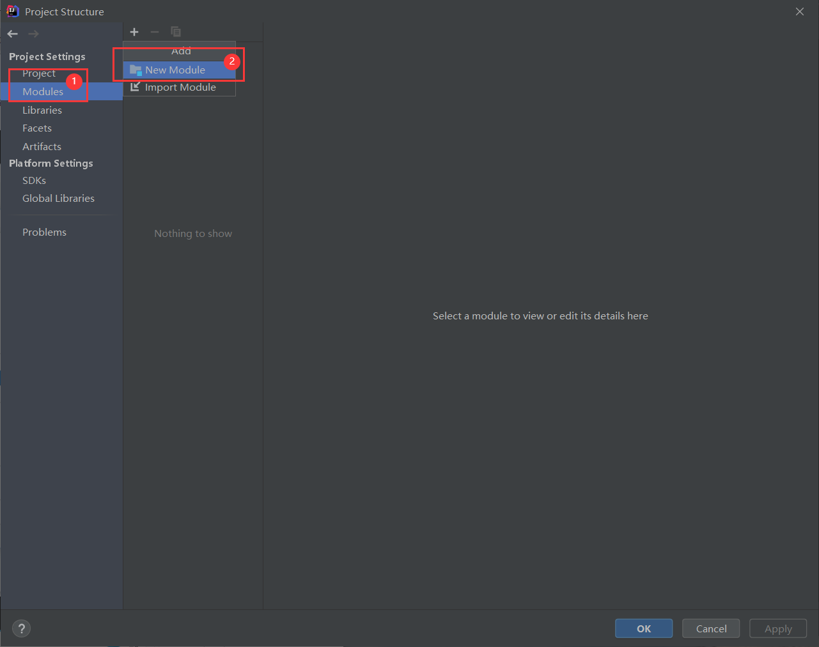
Task: Dismiss dialog with Cancel button
Action: pos(711,628)
